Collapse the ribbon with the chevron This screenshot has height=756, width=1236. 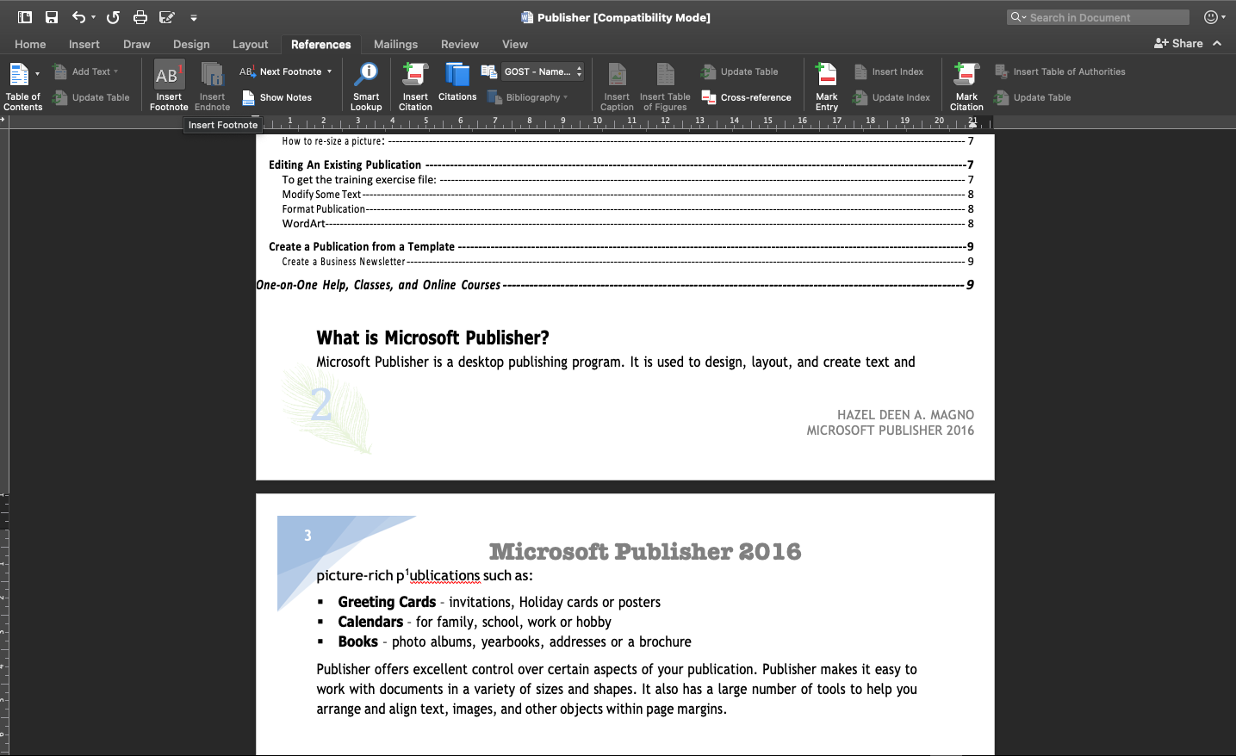1217,43
